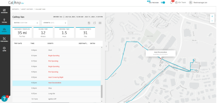Open the Admin sidebar icon

(4, 49)
